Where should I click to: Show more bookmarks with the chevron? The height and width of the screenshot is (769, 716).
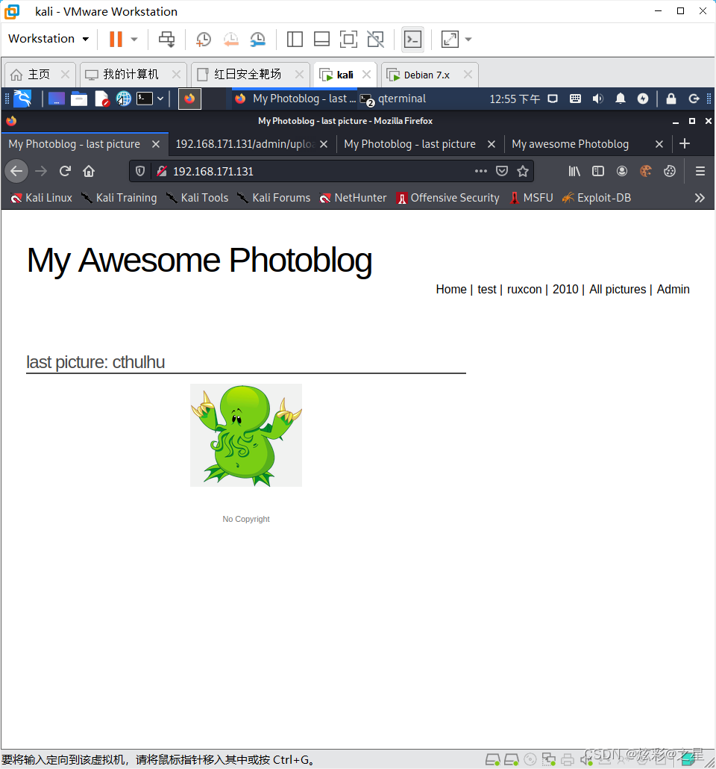tap(700, 198)
